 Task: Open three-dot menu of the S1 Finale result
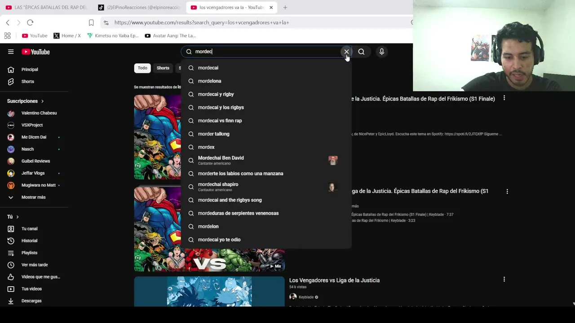click(504, 98)
